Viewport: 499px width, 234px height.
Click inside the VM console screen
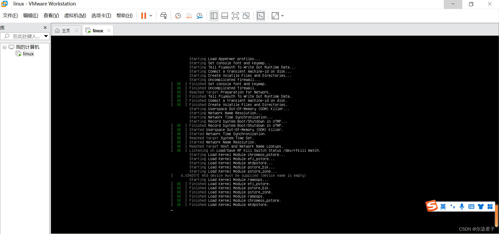pos(275,135)
